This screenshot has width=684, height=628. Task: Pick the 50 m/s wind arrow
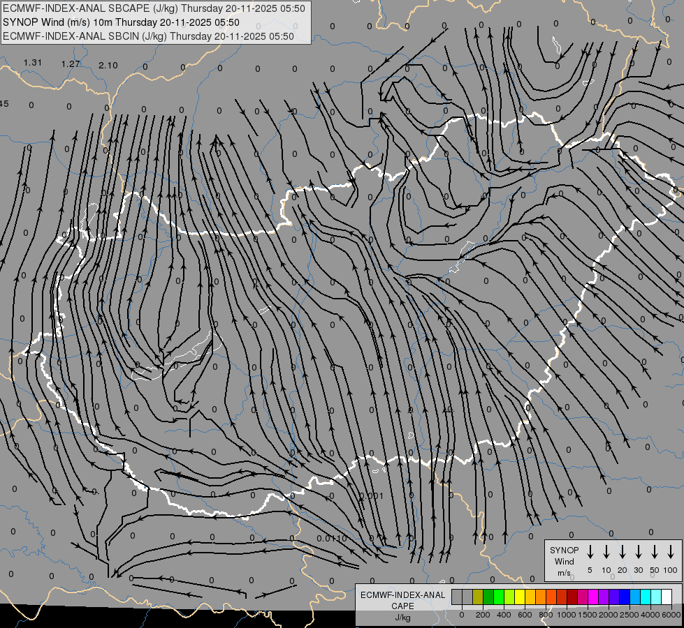coord(655,552)
